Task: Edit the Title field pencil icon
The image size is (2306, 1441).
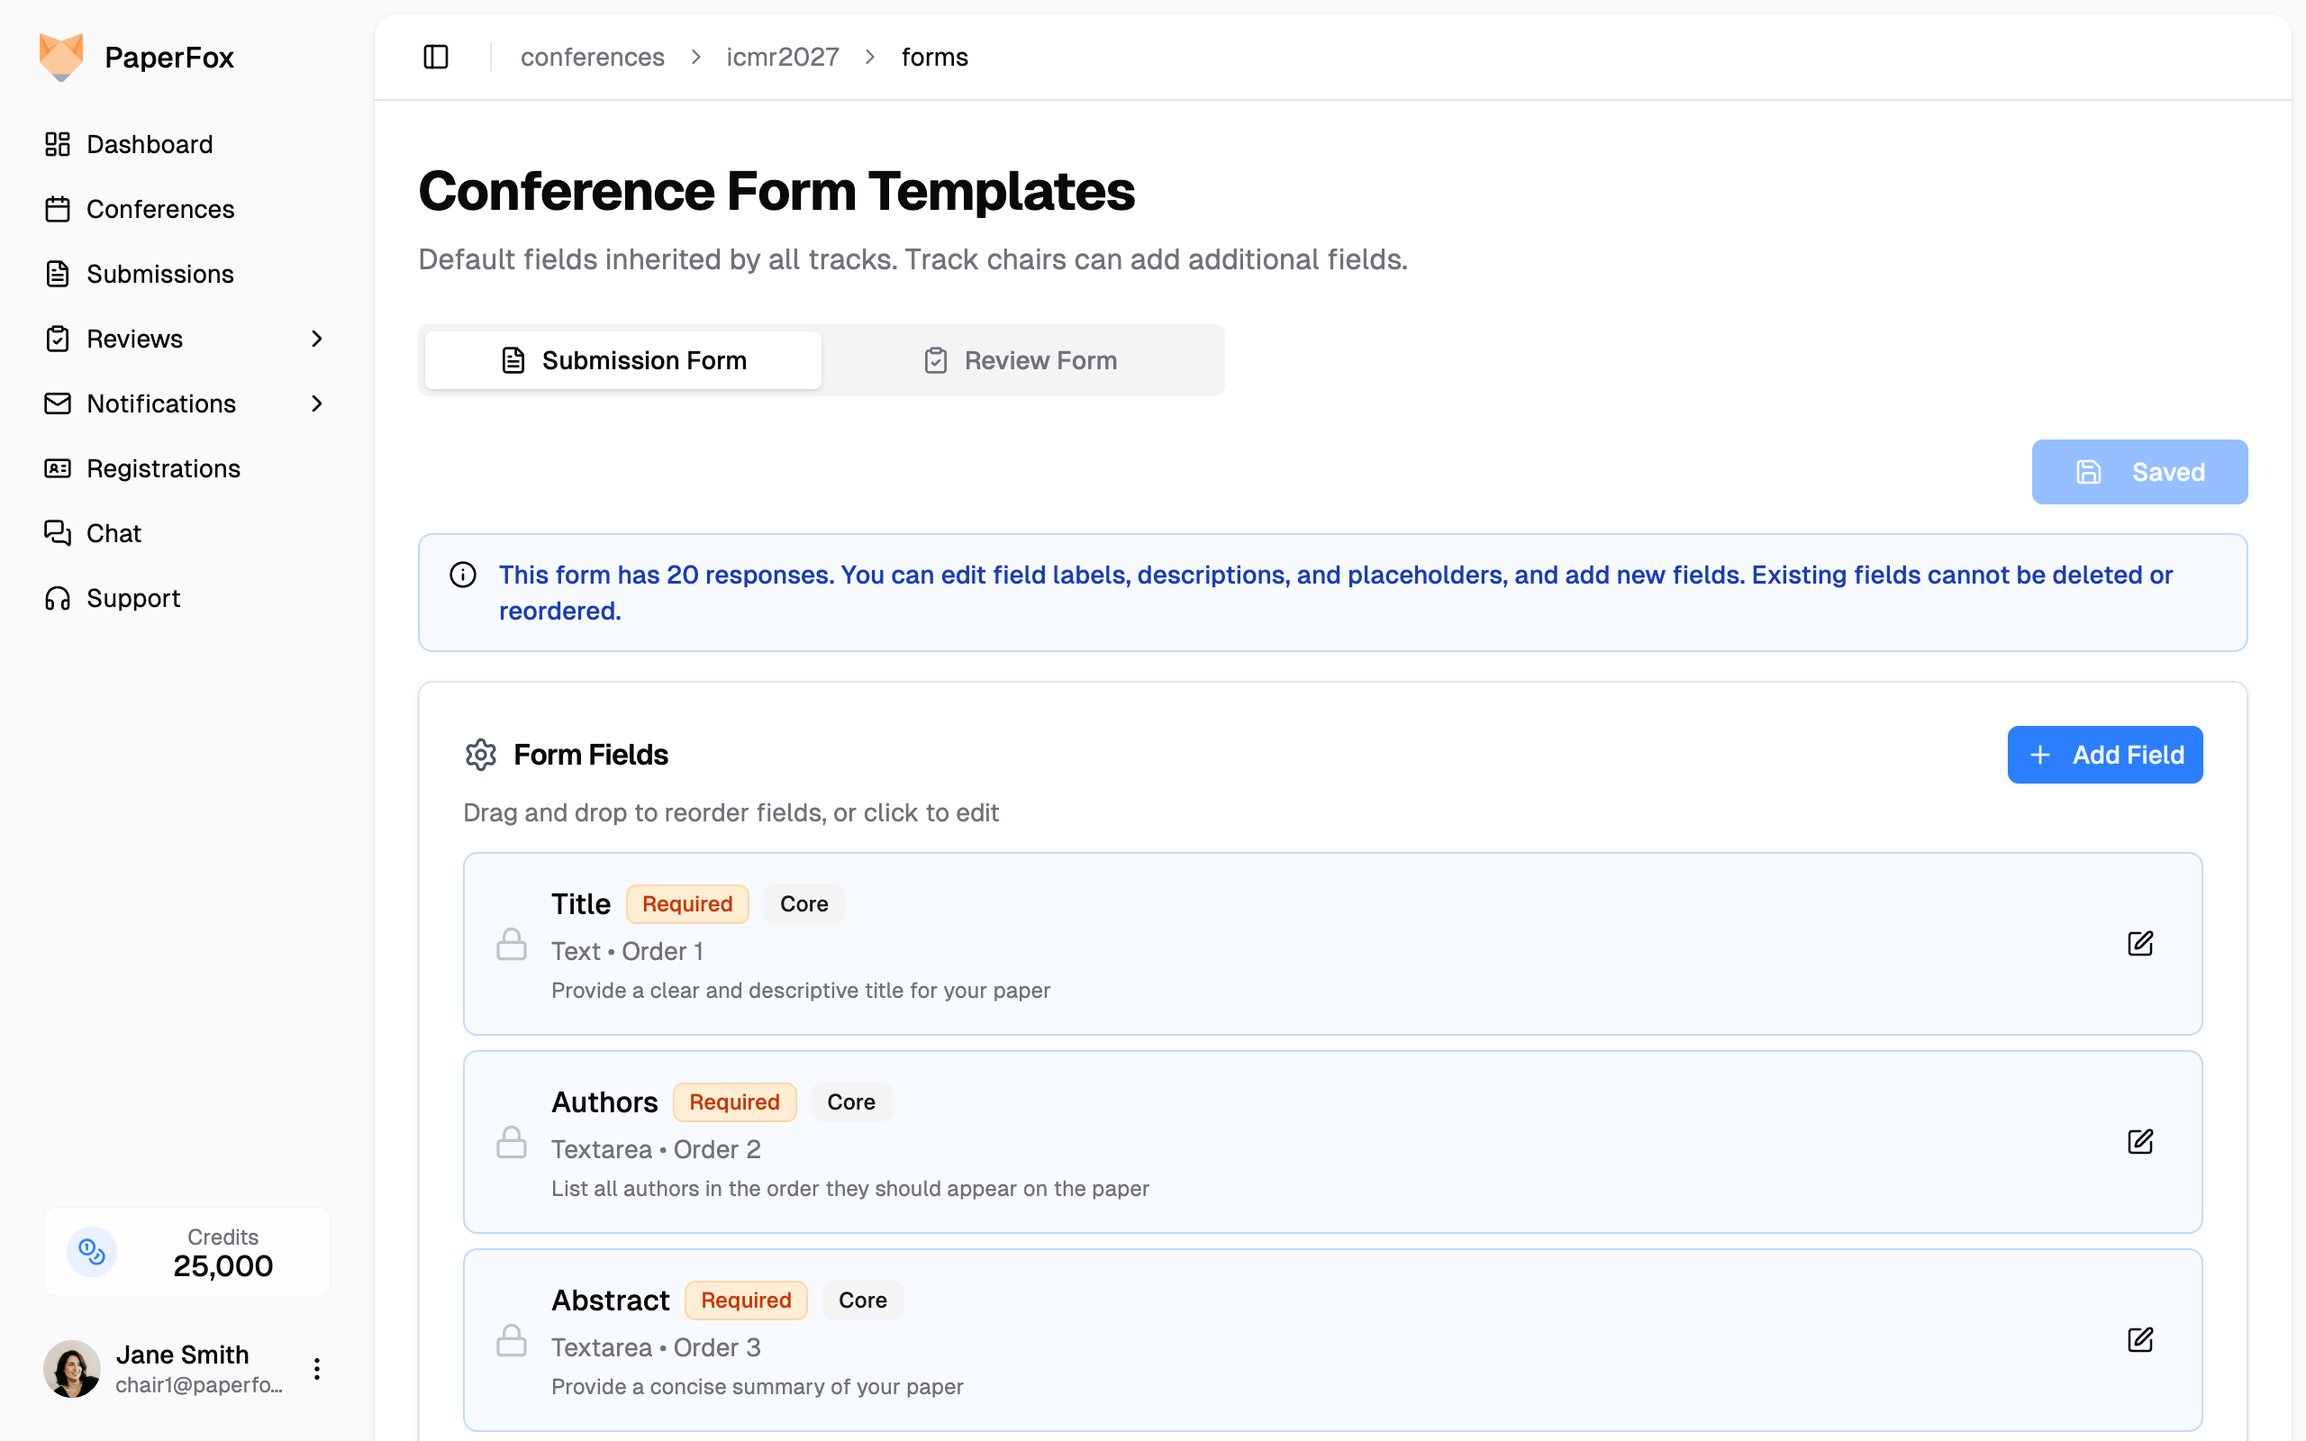Action: coord(2139,944)
